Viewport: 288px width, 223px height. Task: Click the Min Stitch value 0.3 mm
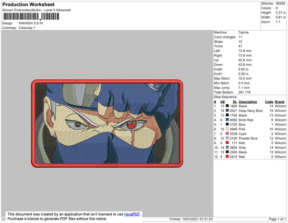[x=244, y=83]
